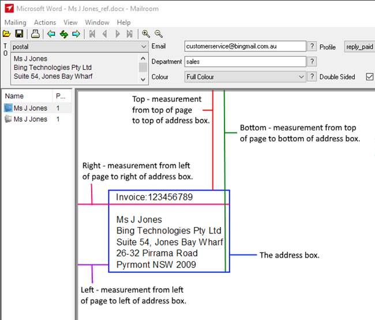Click the green refresh arrows icon
Viewport: 375px width, 320px height.
[x=64, y=34]
